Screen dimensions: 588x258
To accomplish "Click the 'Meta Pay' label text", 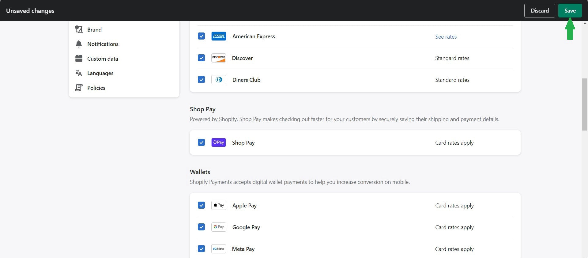I will [243, 249].
